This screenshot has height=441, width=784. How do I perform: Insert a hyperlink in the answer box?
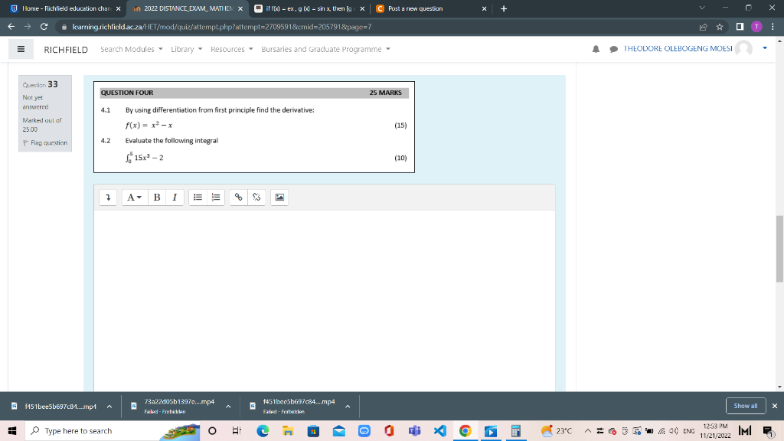point(237,197)
